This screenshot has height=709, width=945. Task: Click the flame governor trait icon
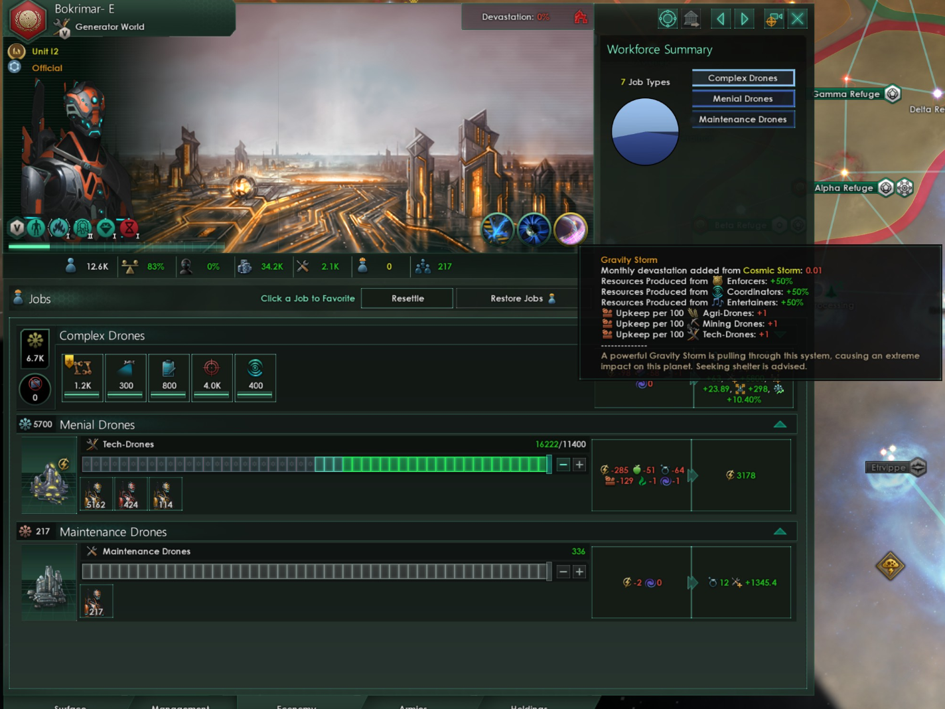pos(59,228)
